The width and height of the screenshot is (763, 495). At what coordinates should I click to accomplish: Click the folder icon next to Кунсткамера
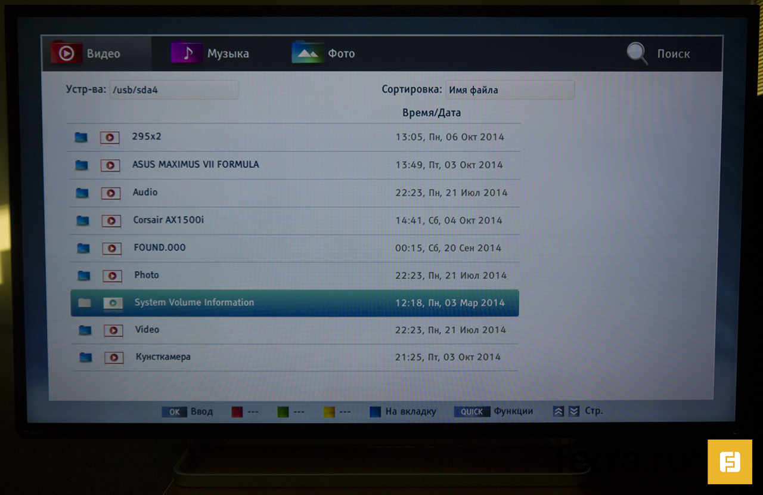[86, 358]
